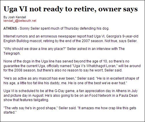Click the final word "started."
The height and width of the screenshot is (122, 145).
tap(10, 112)
